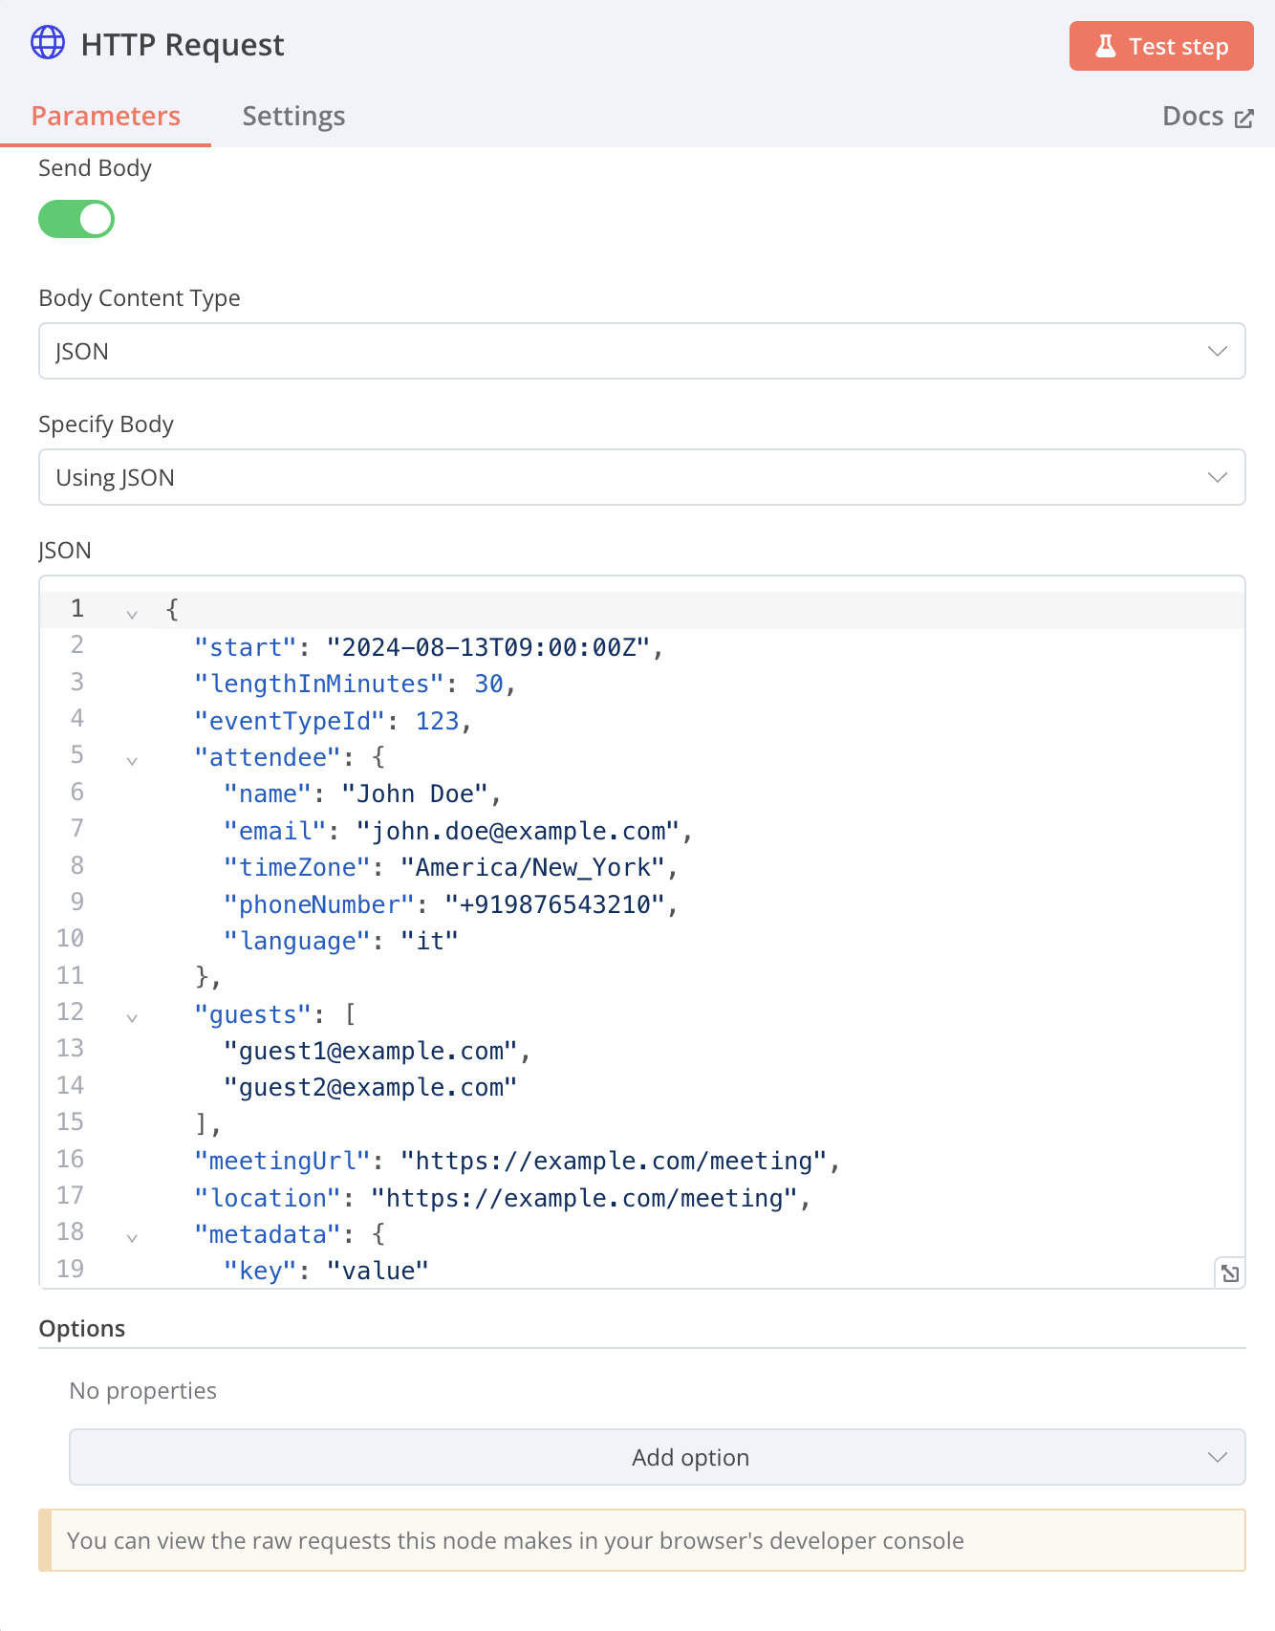Click the external link icon beside Docs
1275x1631 pixels.
point(1244,119)
